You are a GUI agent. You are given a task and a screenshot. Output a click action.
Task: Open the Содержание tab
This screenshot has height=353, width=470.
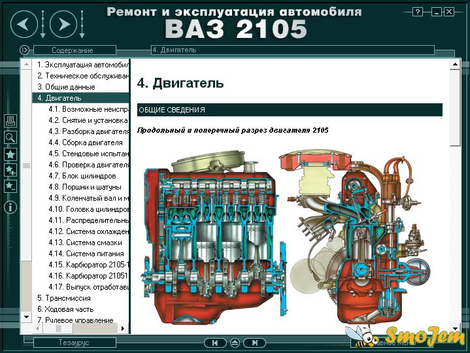(75, 50)
